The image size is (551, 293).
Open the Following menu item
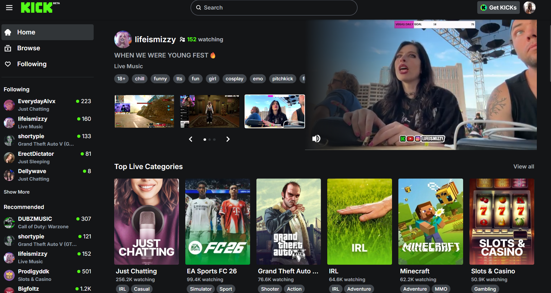click(47, 64)
